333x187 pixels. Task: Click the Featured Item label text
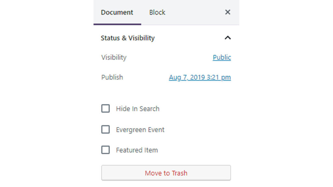coord(137,150)
